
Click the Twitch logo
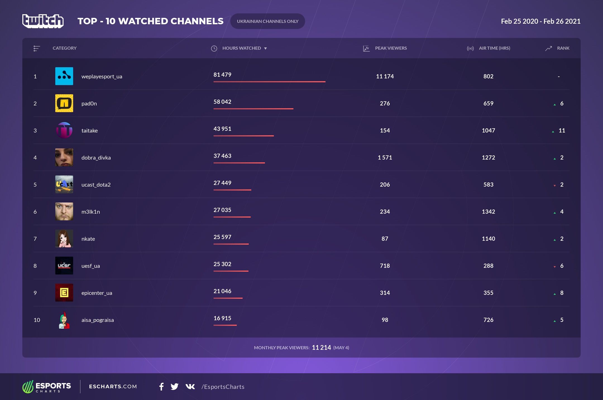point(43,21)
